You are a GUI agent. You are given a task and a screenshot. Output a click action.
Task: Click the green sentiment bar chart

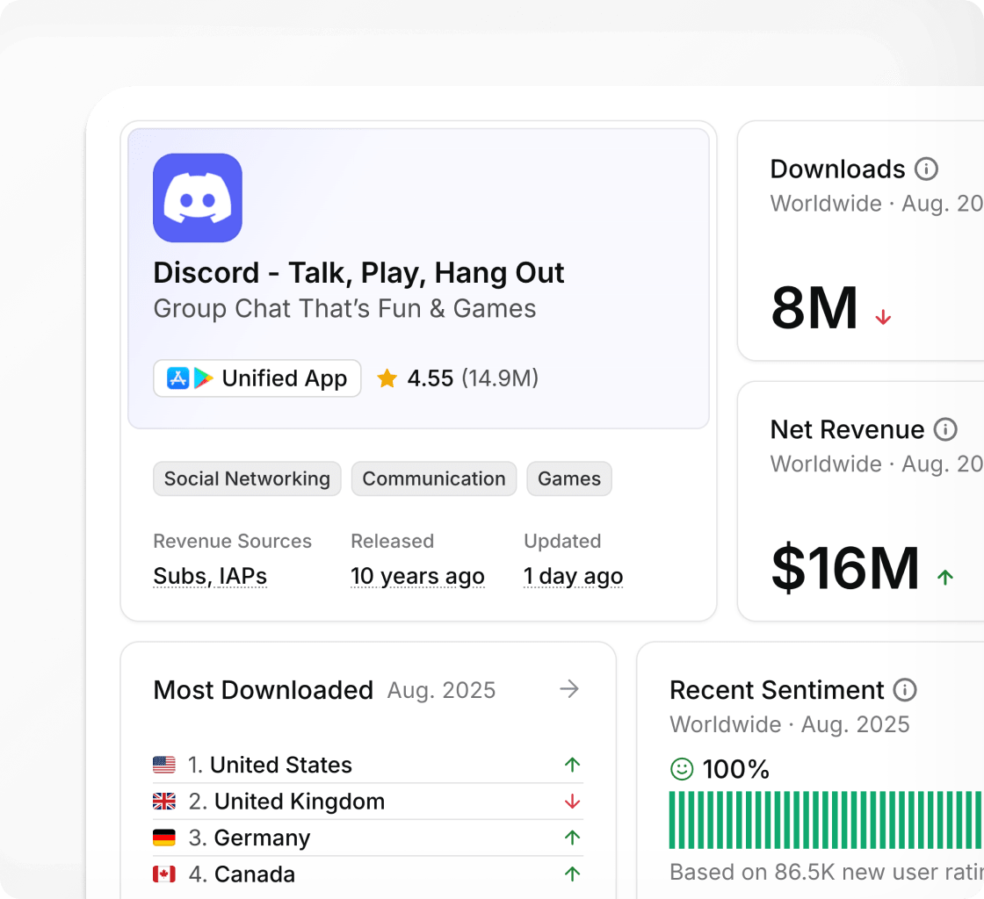[x=827, y=820]
